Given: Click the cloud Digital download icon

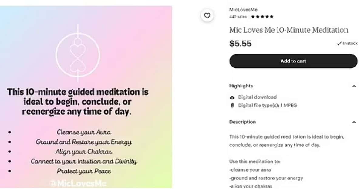Looking at the screenshot, I should [232, 97].
